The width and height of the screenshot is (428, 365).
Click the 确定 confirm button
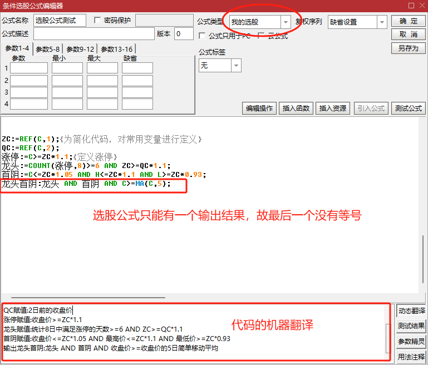(x=408, y=21)
